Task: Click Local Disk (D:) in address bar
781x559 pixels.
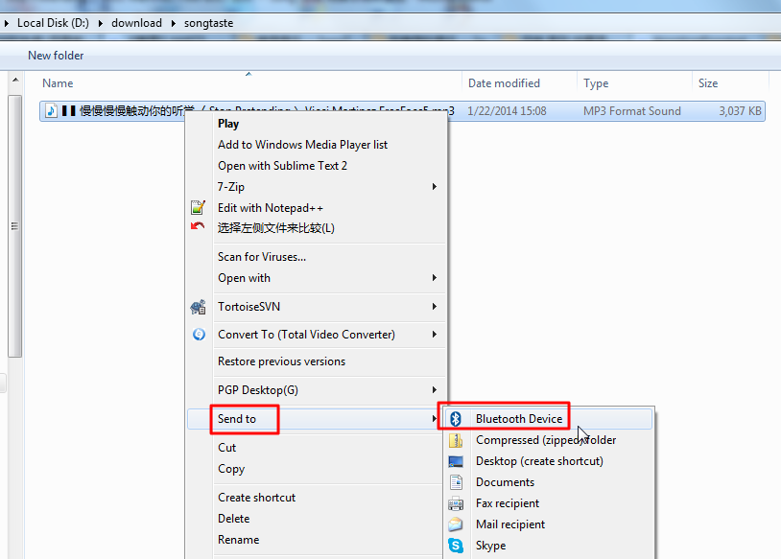Action: point(53,23)
